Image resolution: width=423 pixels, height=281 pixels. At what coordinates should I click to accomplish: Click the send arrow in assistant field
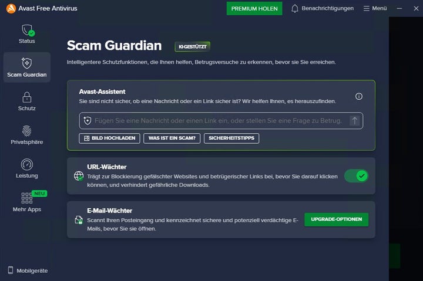pos(354,121)
